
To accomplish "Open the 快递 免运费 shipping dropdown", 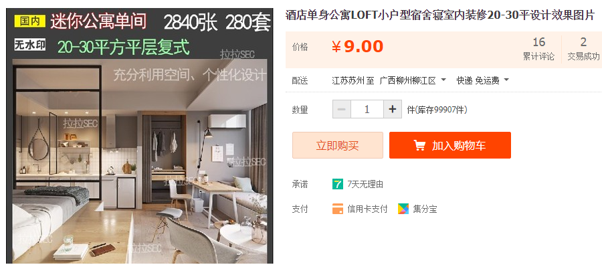I will 482,80.
